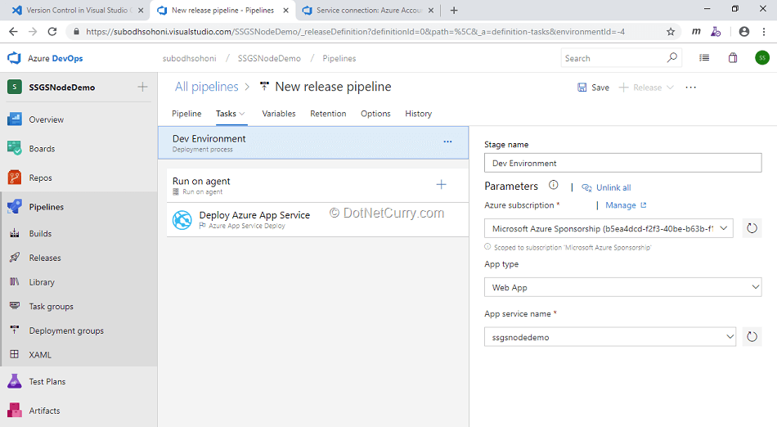Viewport: 777px width, 427px height.
Task: Open SSGSNodeDemo breadcrumb link
Action: pos(269,58)
